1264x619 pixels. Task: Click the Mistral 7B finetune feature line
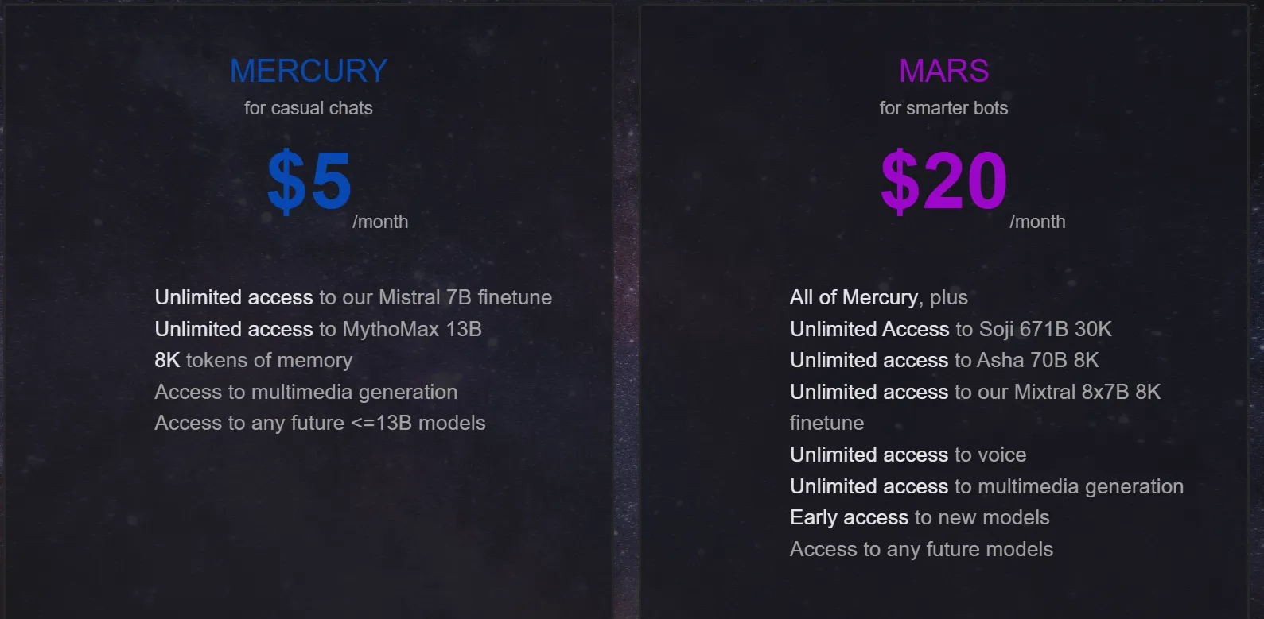click(x=353, y=297)
